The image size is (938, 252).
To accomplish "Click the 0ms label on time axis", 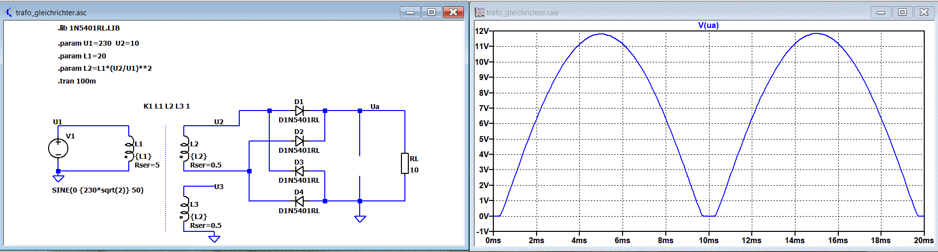I will coord(493,240).
